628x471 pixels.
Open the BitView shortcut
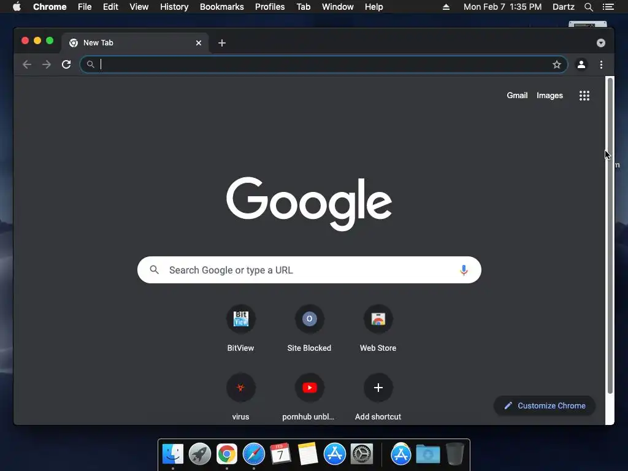240,328
